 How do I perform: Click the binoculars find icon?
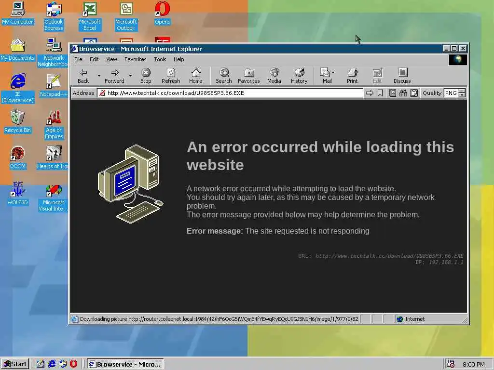click(403, 93)
